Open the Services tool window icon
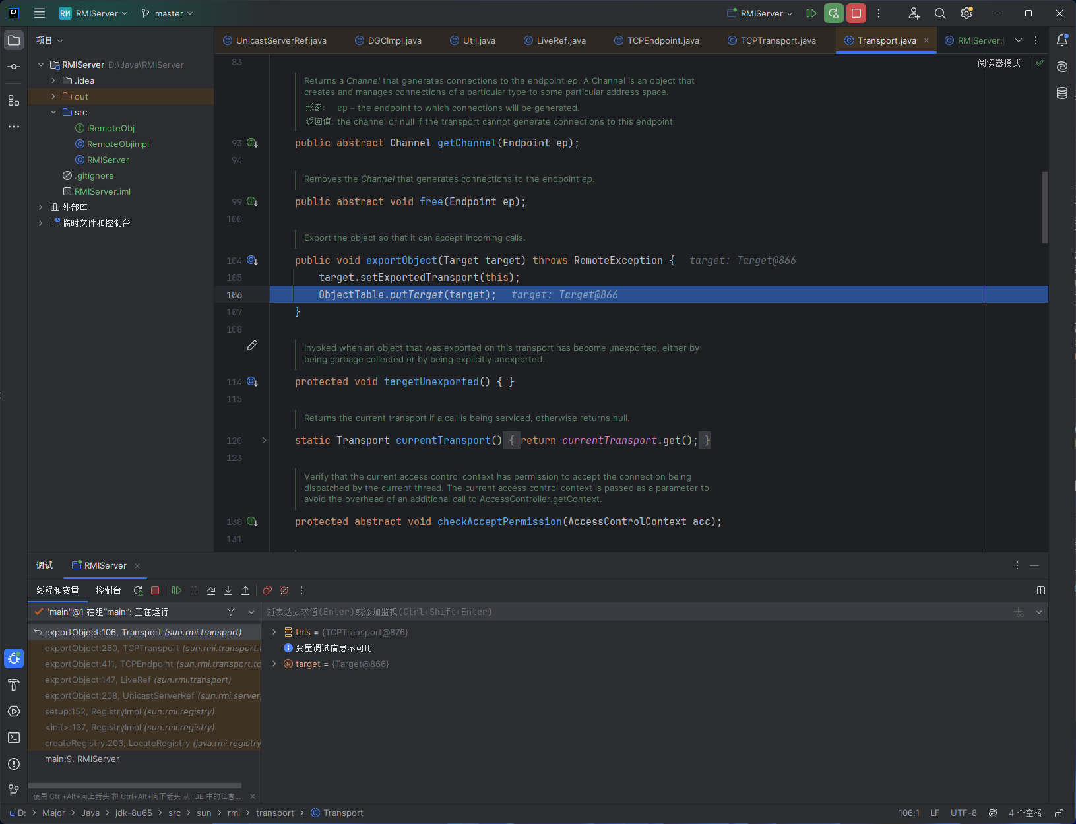 point(14,711)
